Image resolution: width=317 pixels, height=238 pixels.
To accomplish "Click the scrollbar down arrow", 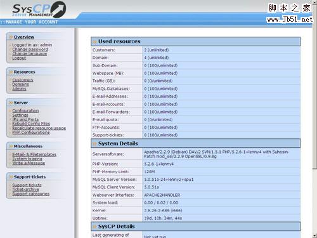I will click(314, 235).
